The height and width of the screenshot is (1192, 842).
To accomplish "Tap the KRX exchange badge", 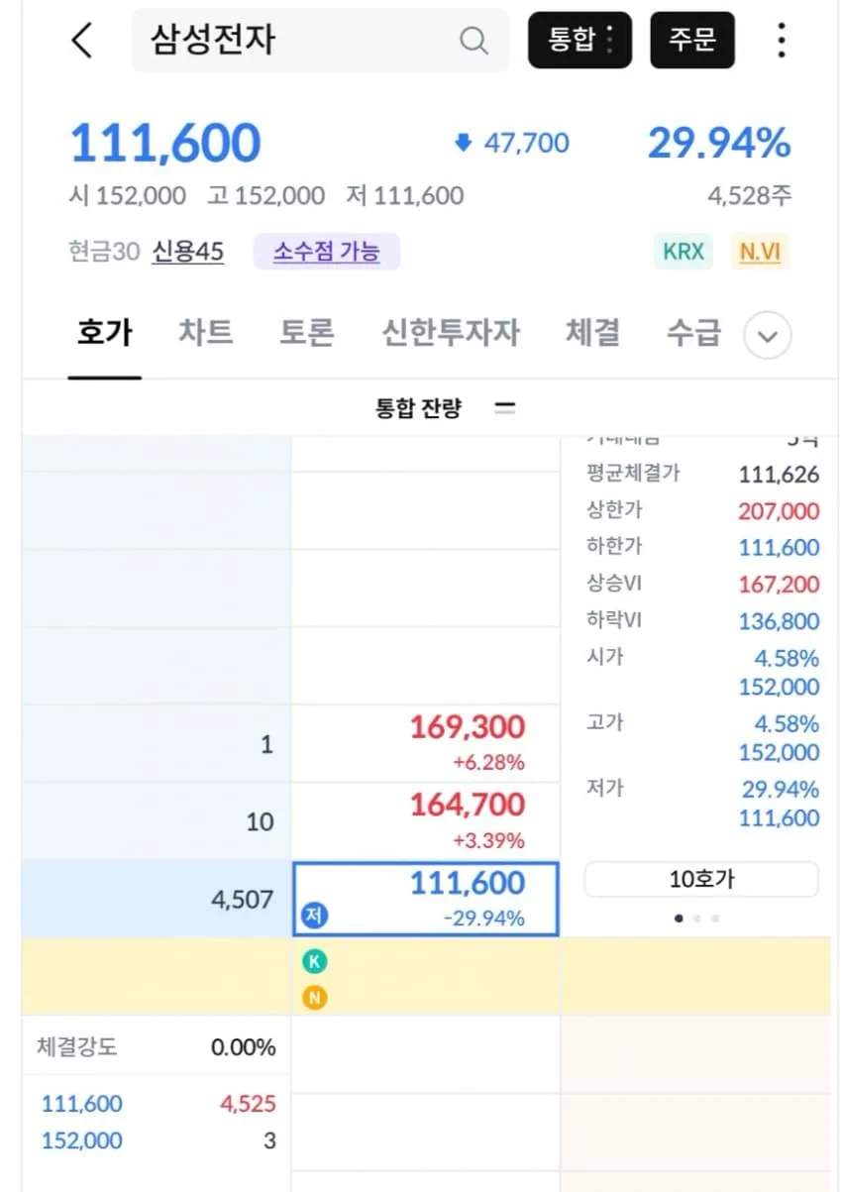I will 684,252.
